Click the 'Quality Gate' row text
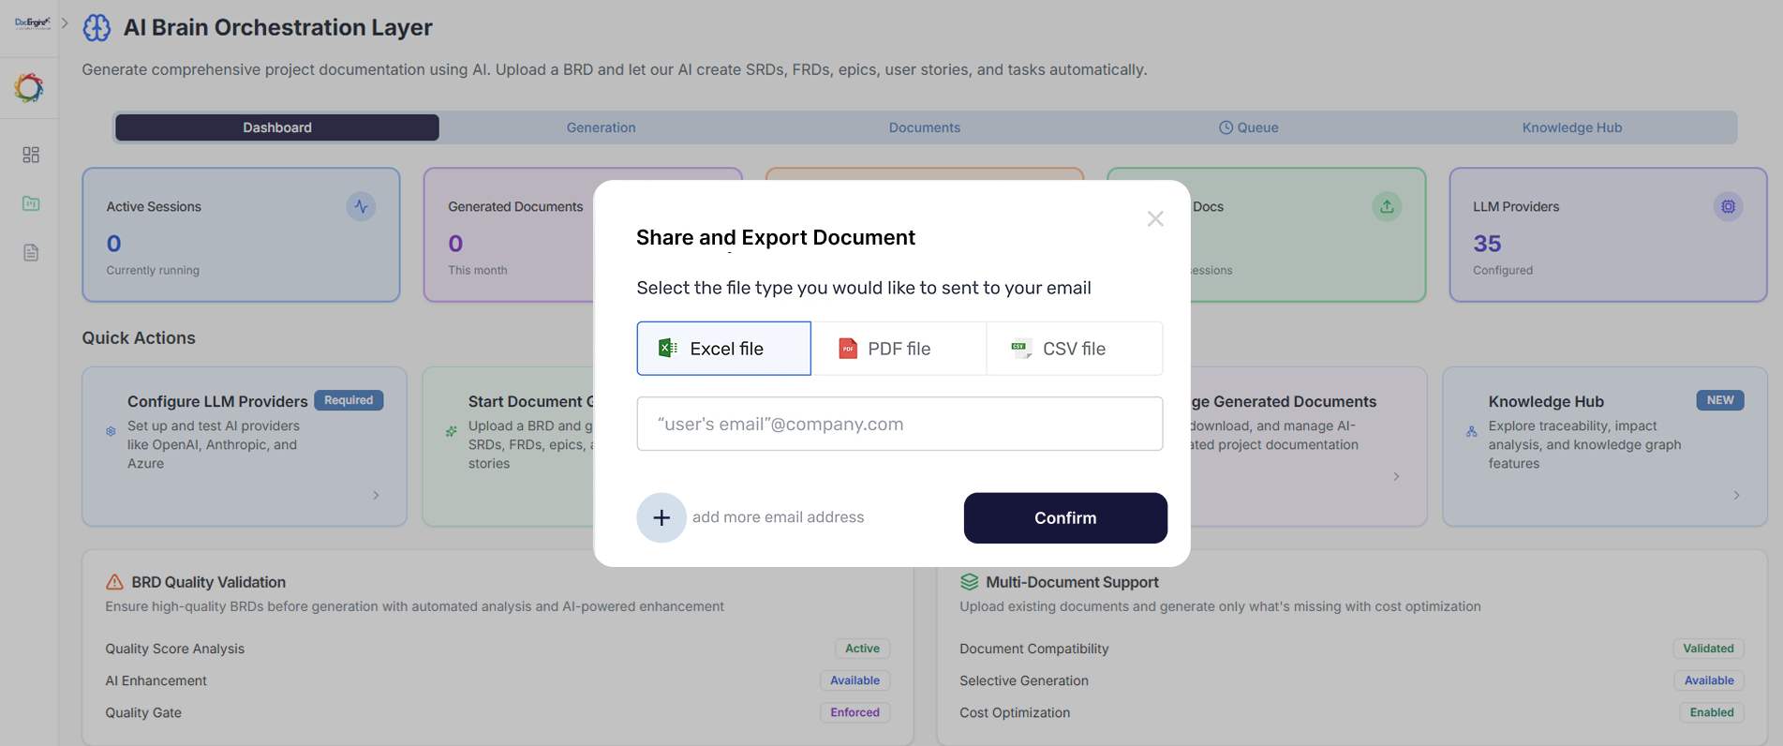This screenshot has height=746, width=1783. (x=143, y=712)
